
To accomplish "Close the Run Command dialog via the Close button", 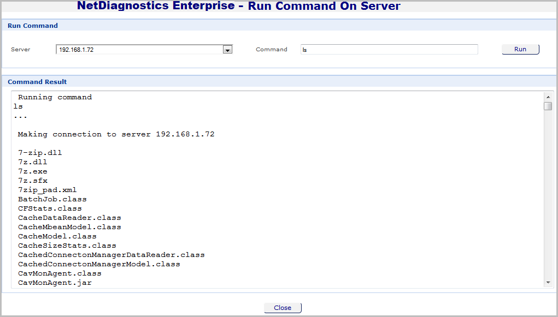I will tap(283, 308).
